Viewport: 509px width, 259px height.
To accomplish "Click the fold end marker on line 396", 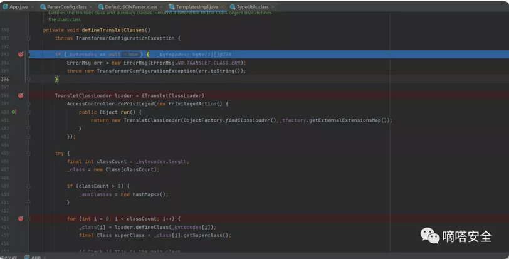I will (x=29, y=79).
